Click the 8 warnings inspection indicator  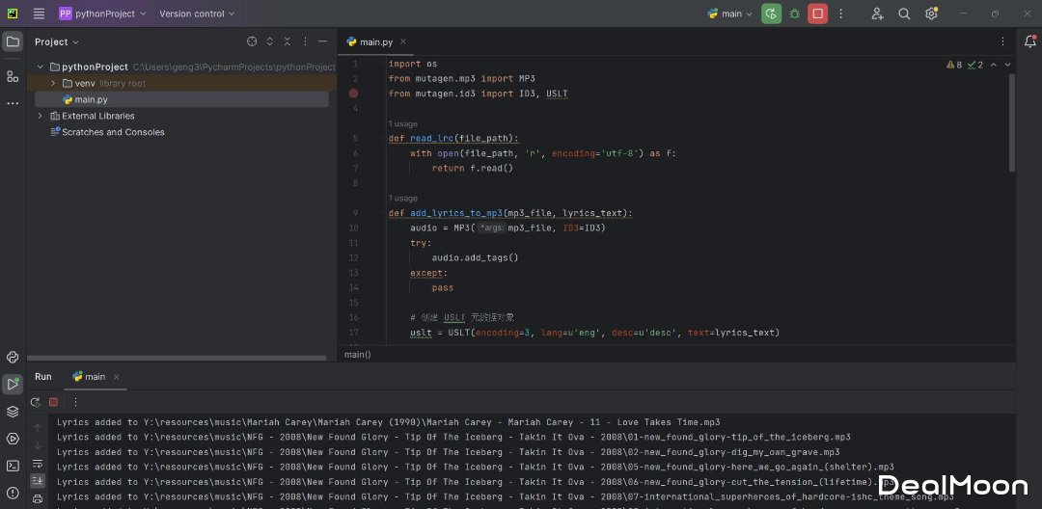(x=954, y=65)
